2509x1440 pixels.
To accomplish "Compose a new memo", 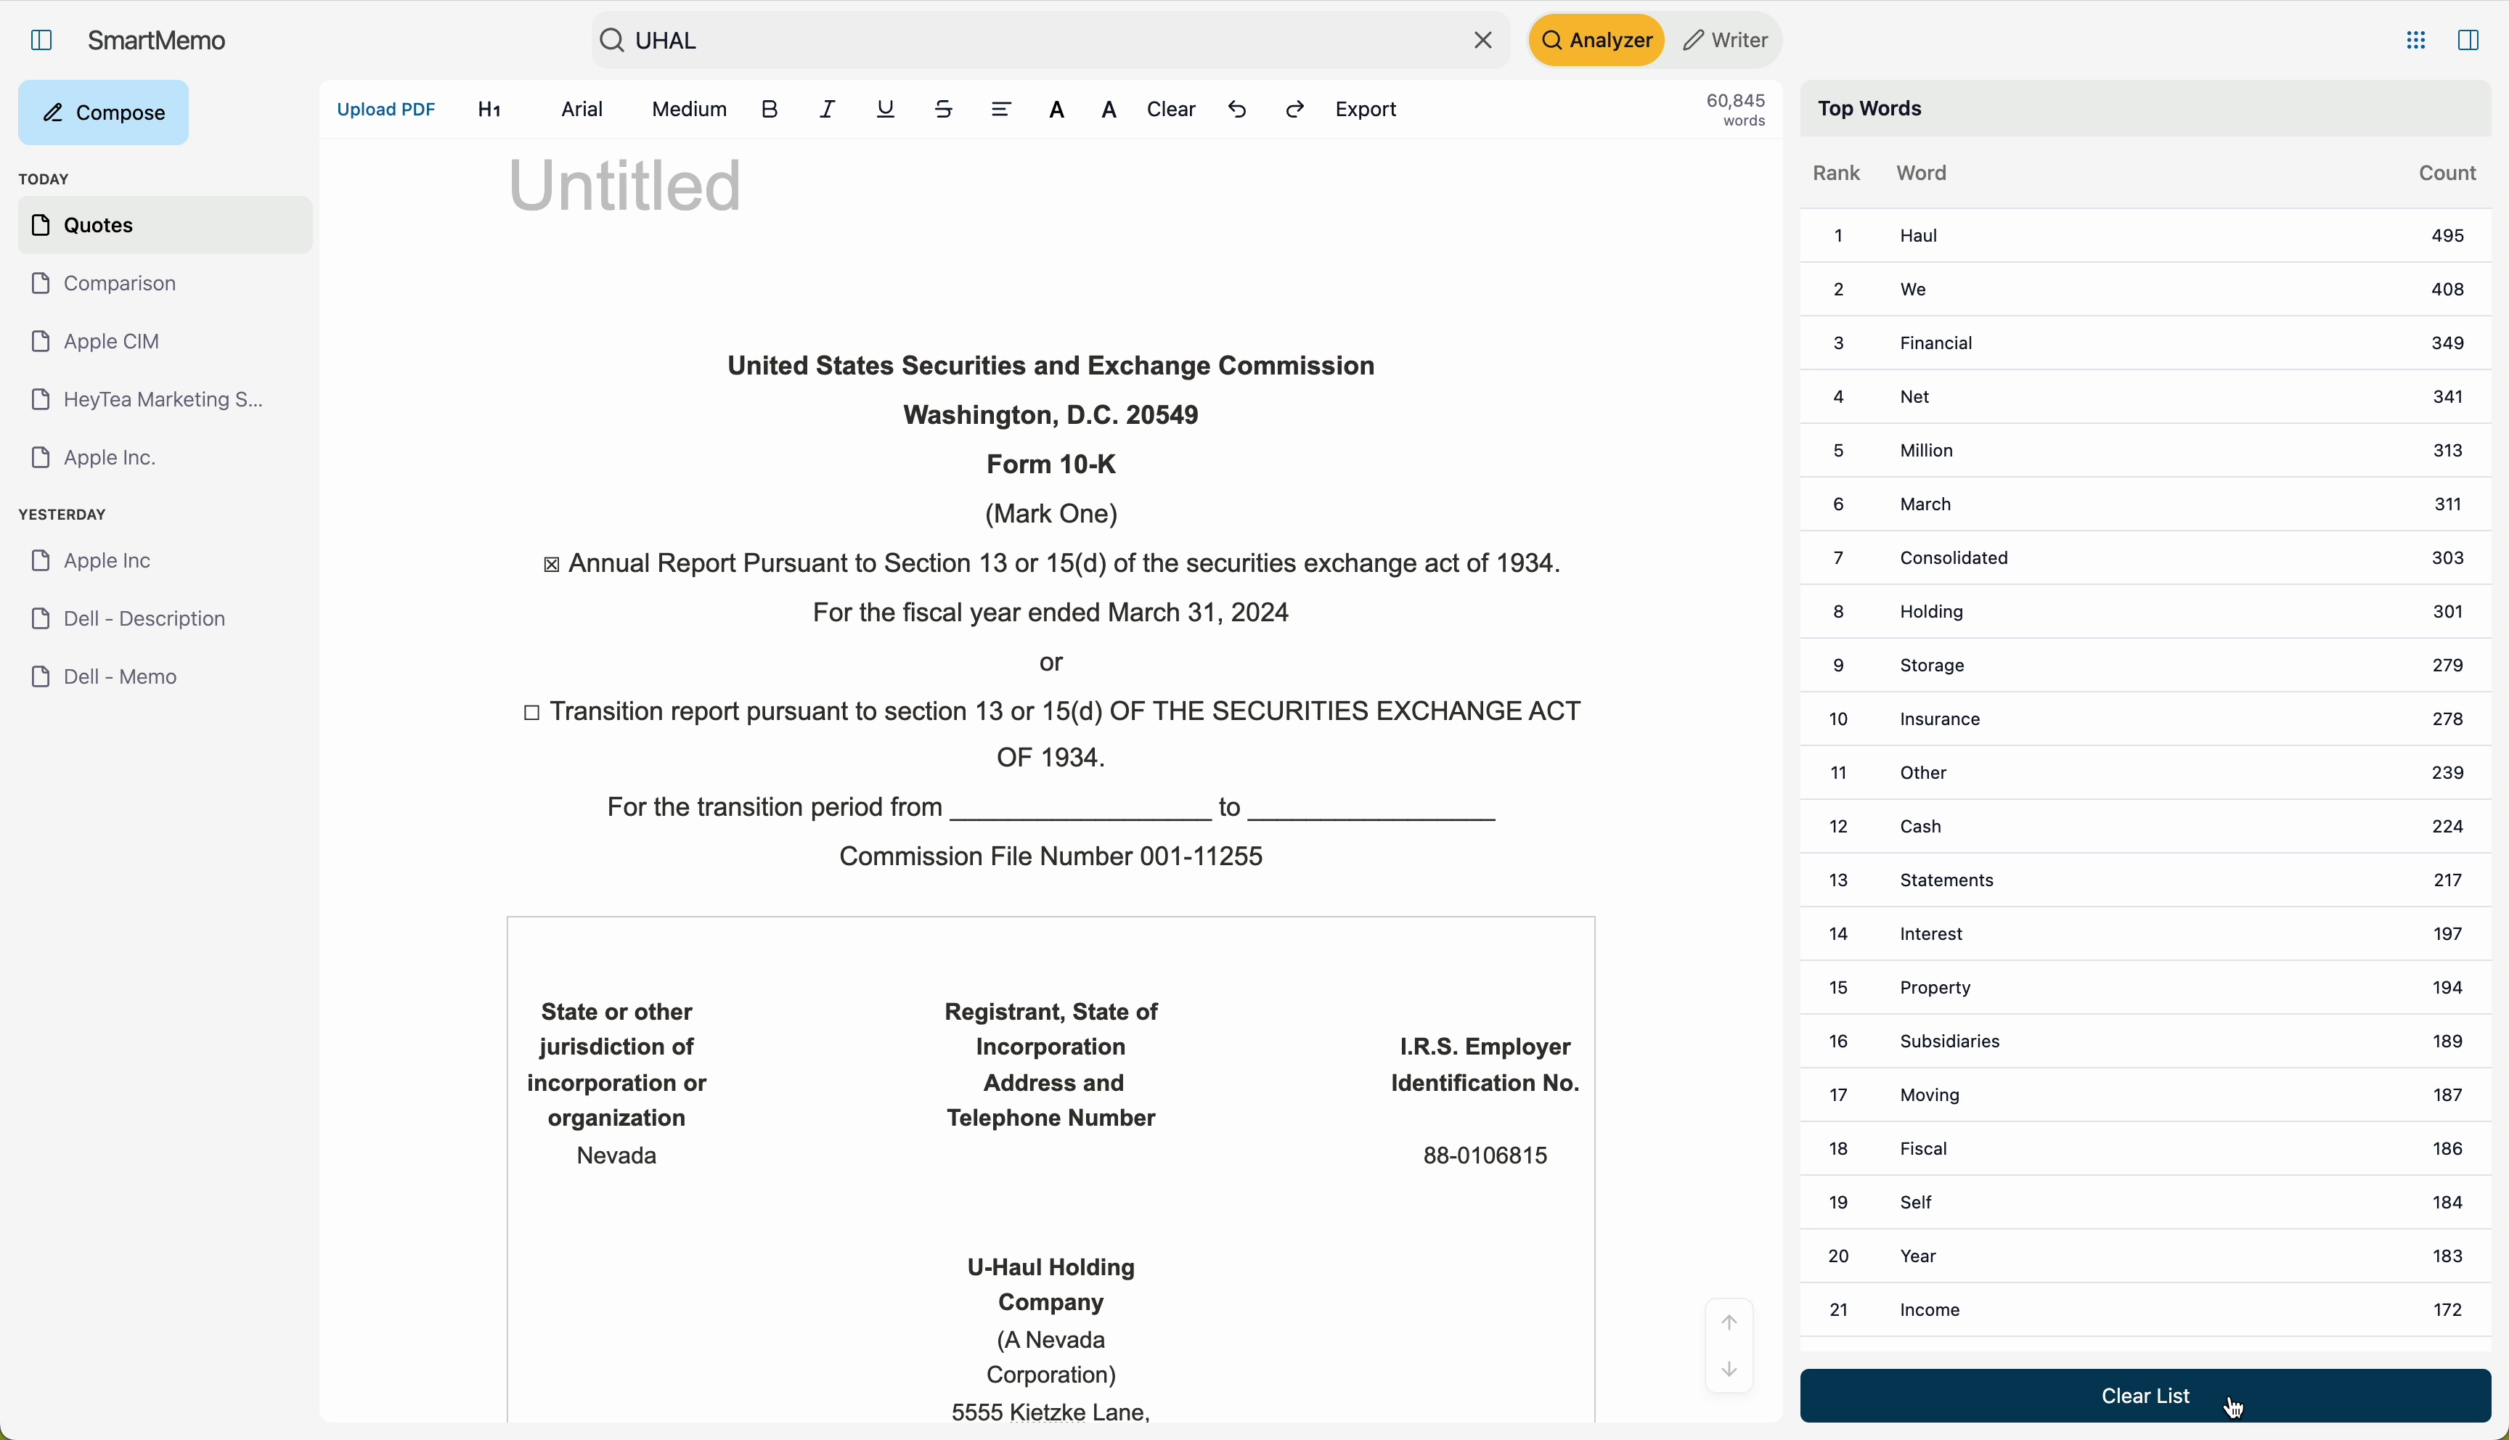I will click(x=104, y=112).
